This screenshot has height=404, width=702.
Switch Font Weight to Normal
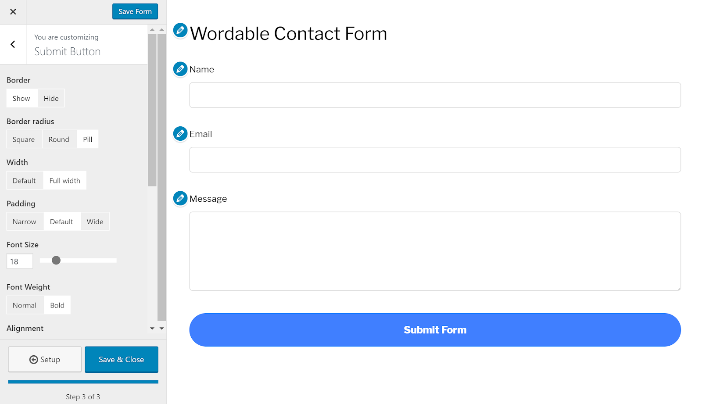tap(25, 305)
